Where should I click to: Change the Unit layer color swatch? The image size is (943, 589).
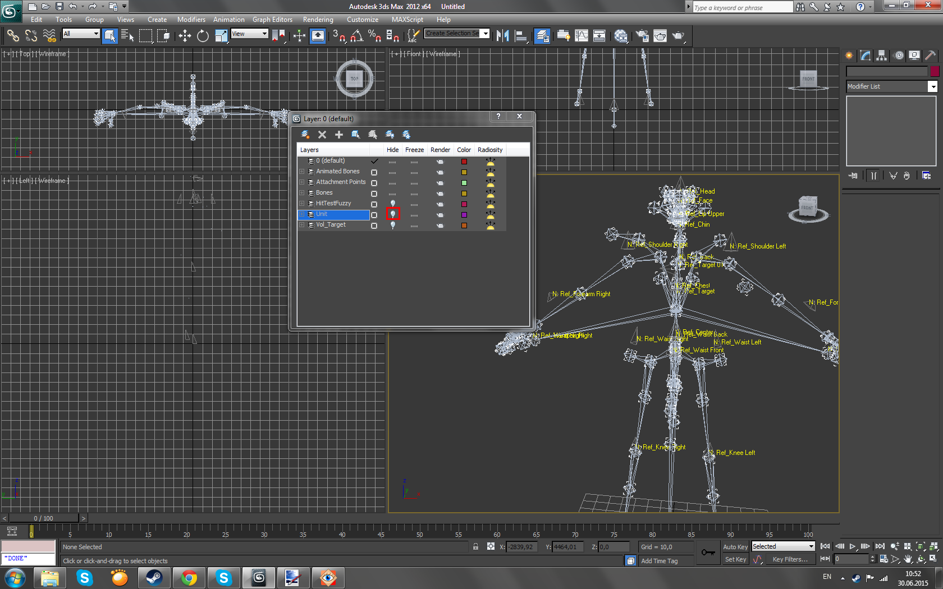coord(464,215)
